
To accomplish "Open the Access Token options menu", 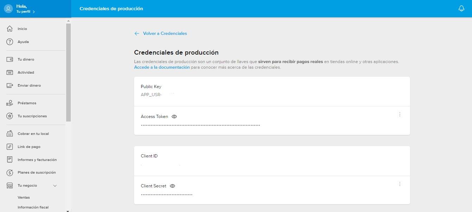I will [x=399, y=114].
